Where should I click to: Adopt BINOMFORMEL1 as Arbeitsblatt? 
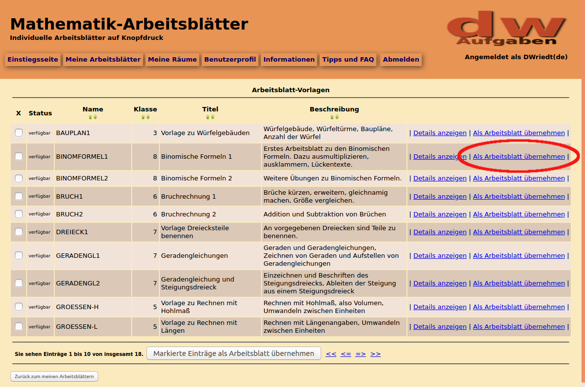coord(519,157)
